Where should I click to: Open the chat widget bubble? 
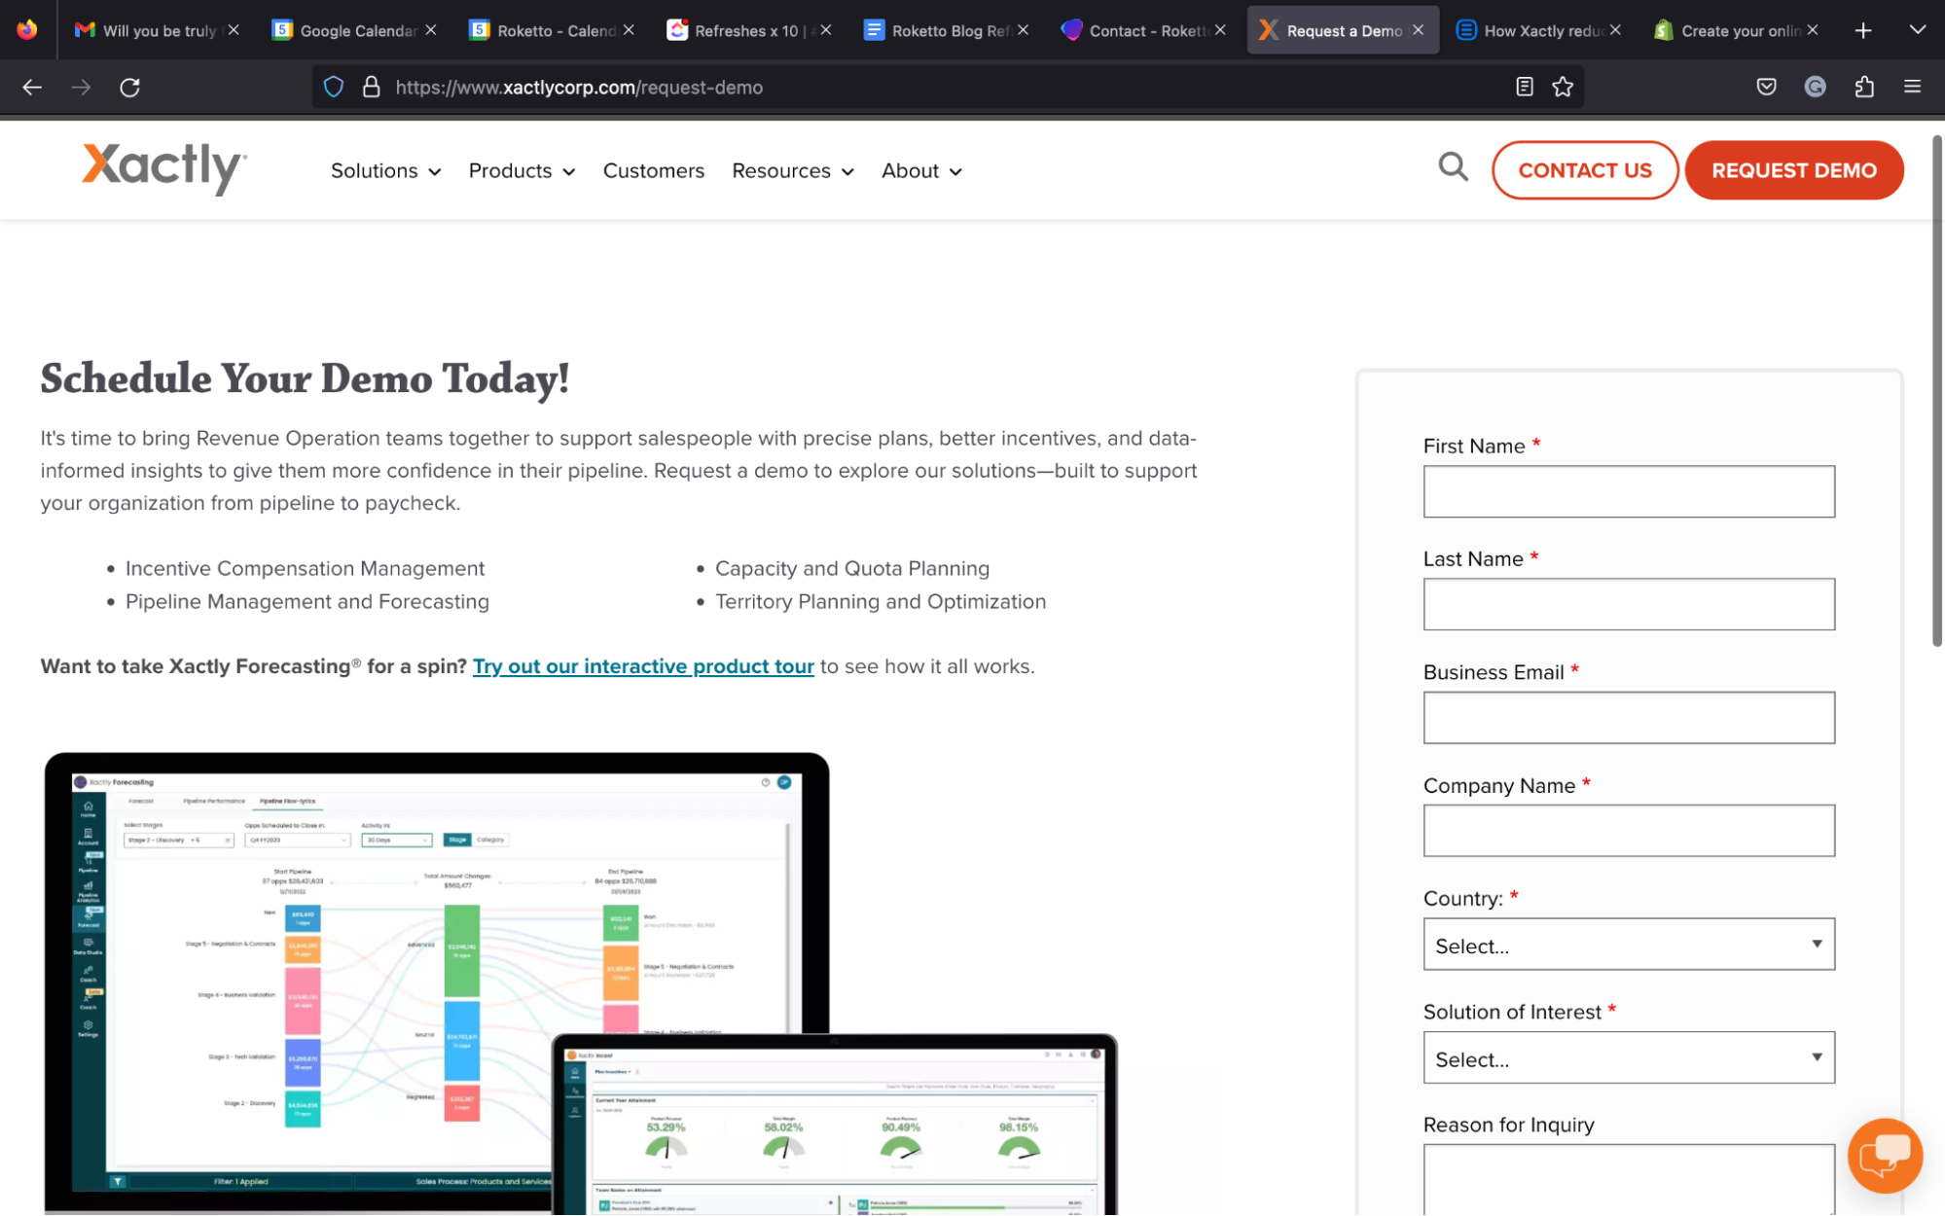click(x=1884, y=1156)
